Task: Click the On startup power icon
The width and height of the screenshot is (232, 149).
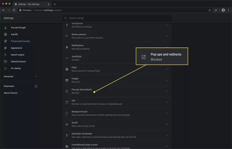Action: pyautogui.click(x=6, y=69)
